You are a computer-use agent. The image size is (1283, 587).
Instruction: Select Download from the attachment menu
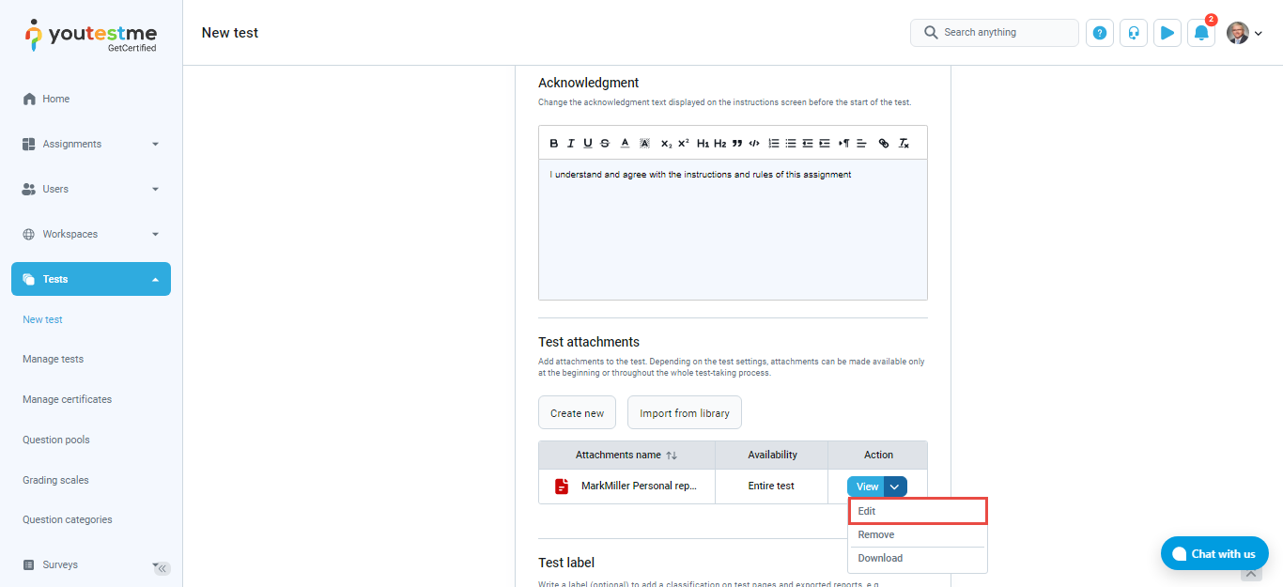coord(918,558)
